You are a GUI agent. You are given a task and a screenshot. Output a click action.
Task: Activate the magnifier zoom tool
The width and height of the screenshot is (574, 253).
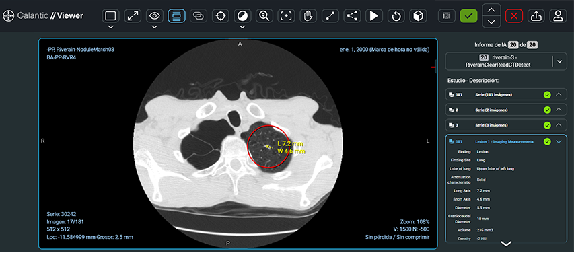(x=264, y=15)
